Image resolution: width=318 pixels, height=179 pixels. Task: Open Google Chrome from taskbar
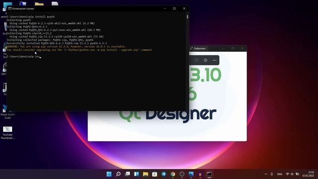point(173,174)
